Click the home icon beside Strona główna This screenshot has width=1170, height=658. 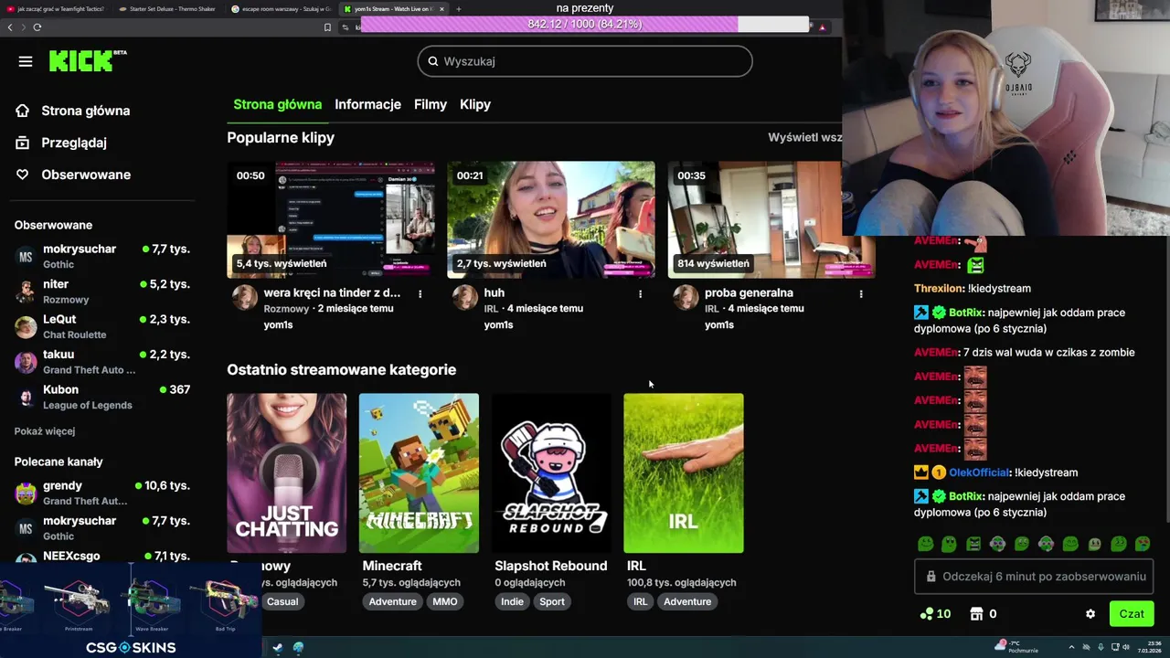23,111
